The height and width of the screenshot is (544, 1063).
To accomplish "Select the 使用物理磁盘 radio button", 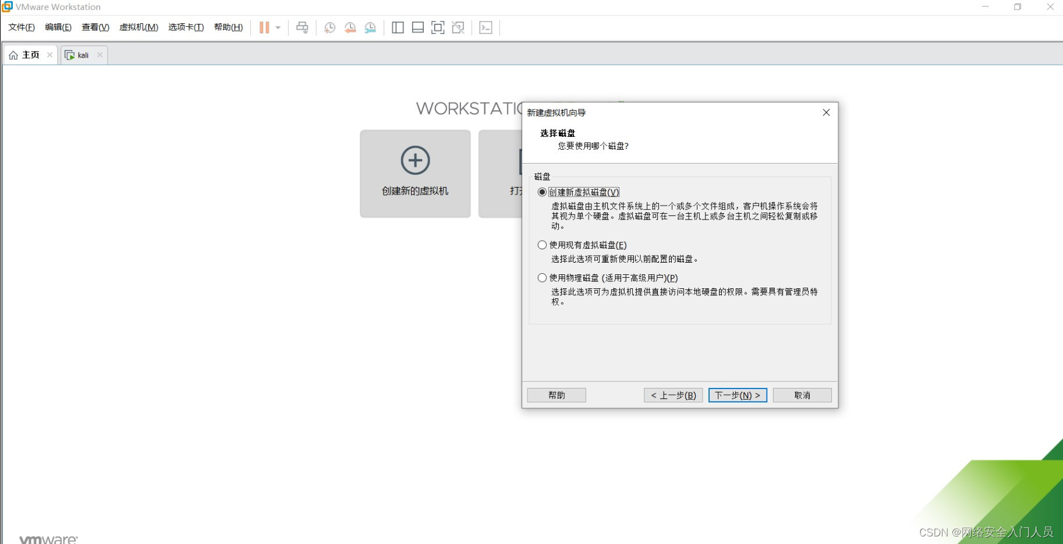I will 542,278.
